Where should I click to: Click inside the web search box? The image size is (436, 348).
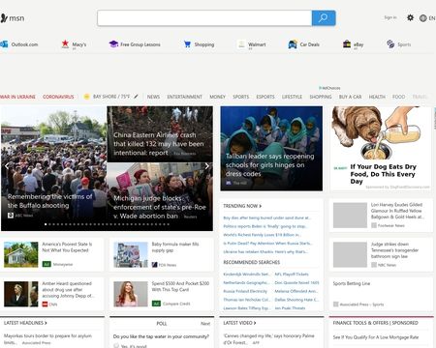click(204, 18)
